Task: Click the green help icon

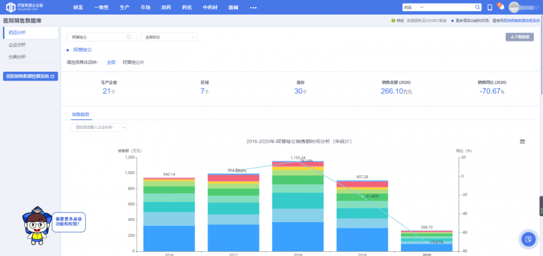Action: coord(393,20)
